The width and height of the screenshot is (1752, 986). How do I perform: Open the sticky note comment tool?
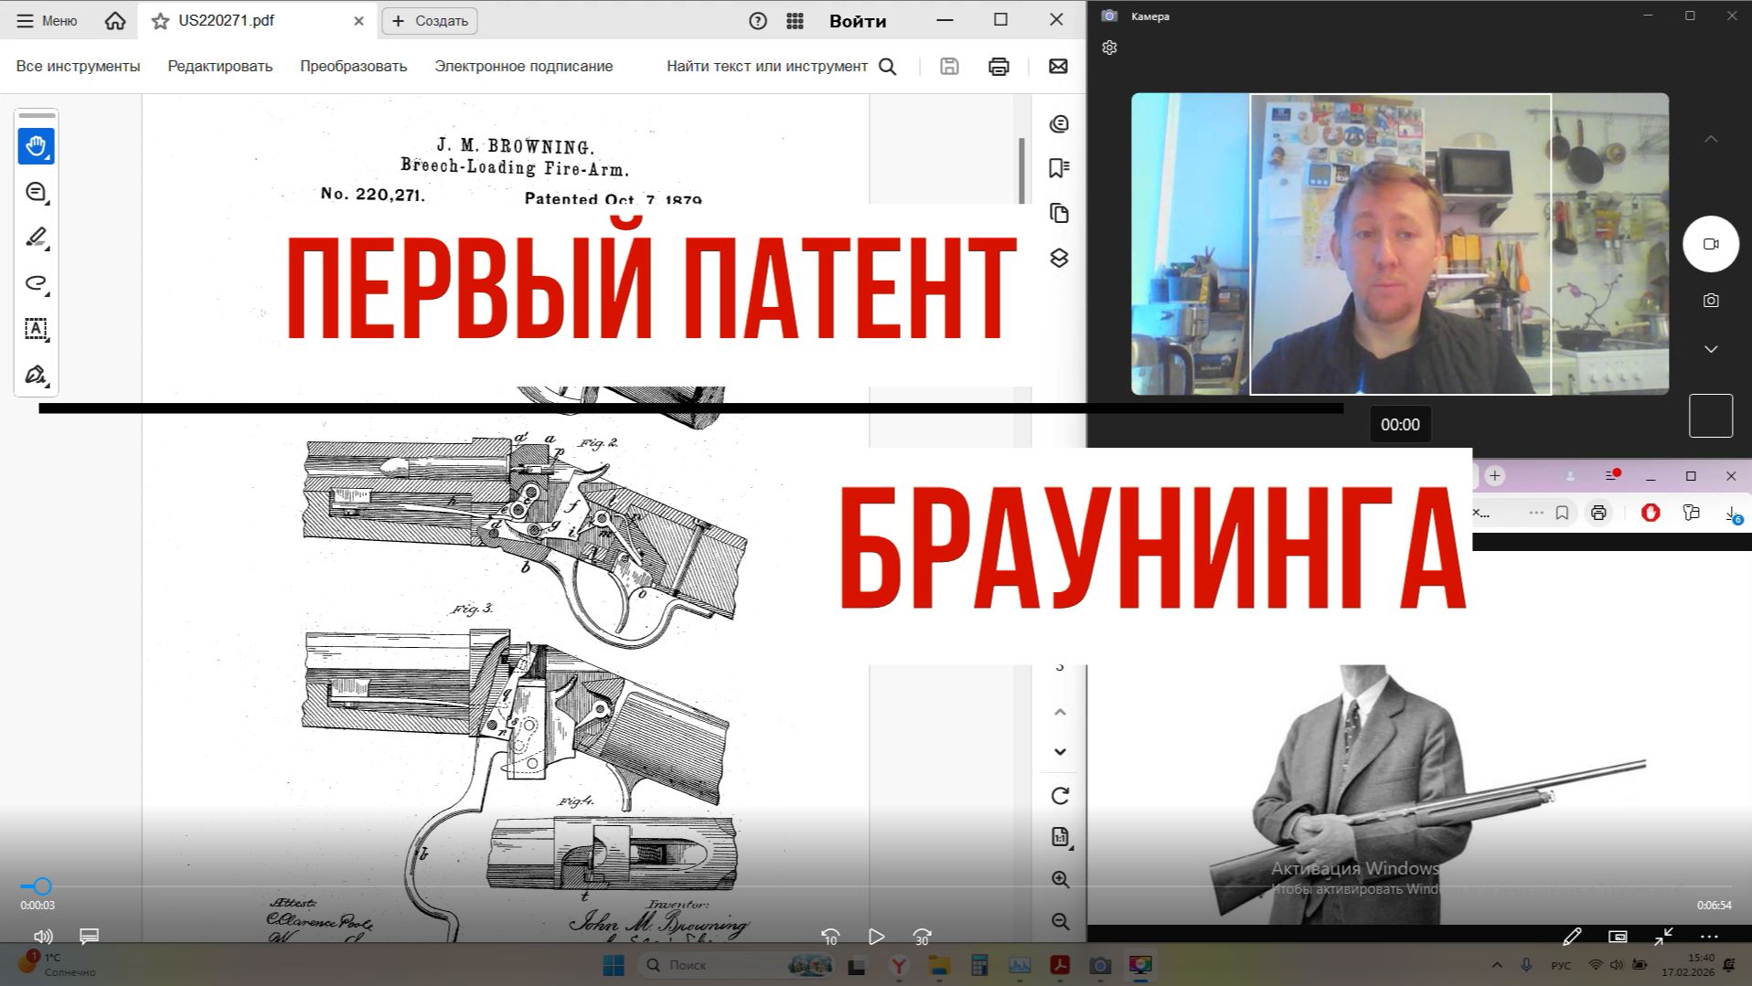[x=37, y=192]
